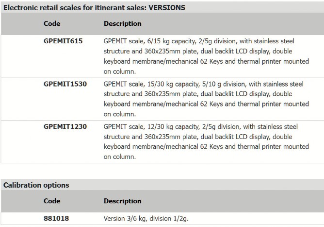
Task: Click the VERSIONS table section title
Action: 94,8
